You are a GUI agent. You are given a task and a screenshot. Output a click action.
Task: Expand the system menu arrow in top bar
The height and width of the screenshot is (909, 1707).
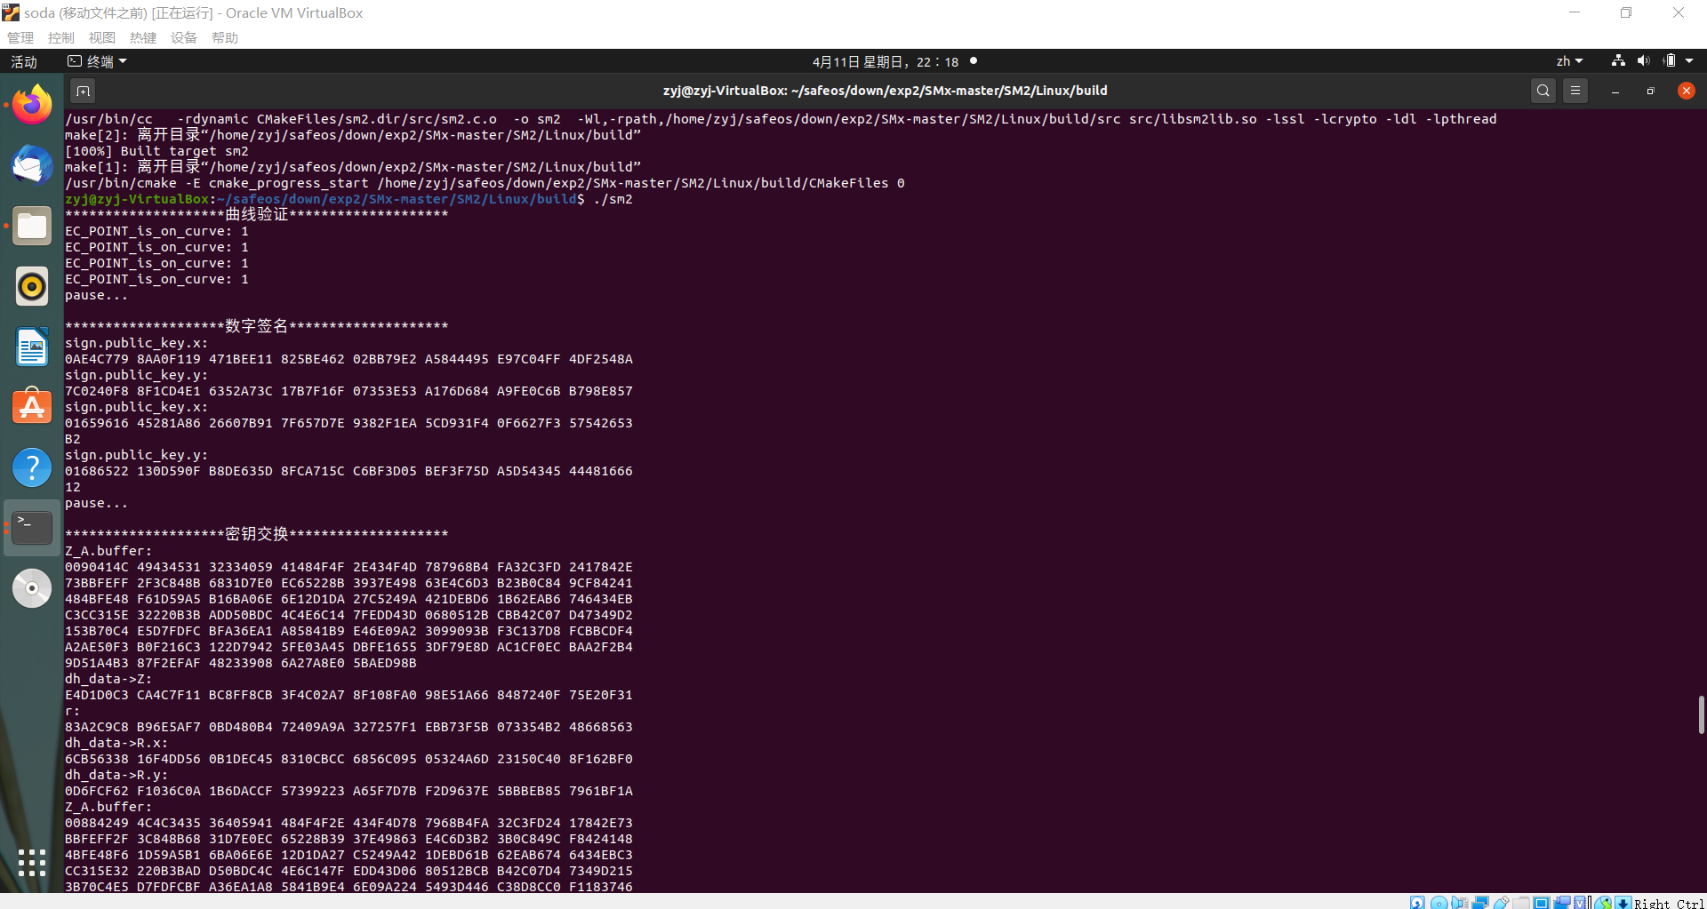pos(1689,61)
